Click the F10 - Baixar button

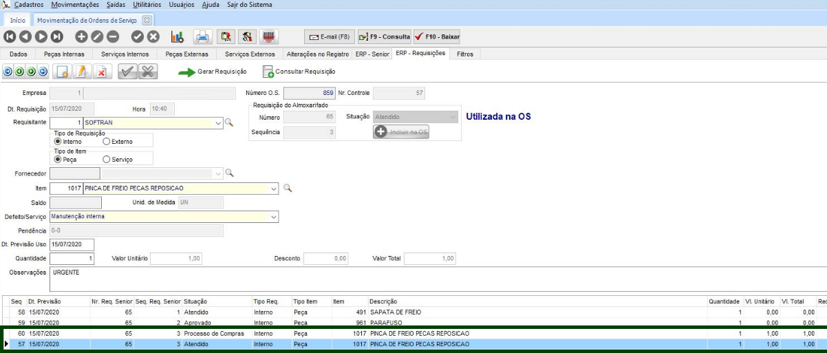[x=437, y=36]
